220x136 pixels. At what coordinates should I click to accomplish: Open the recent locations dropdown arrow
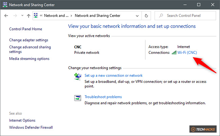22,15
